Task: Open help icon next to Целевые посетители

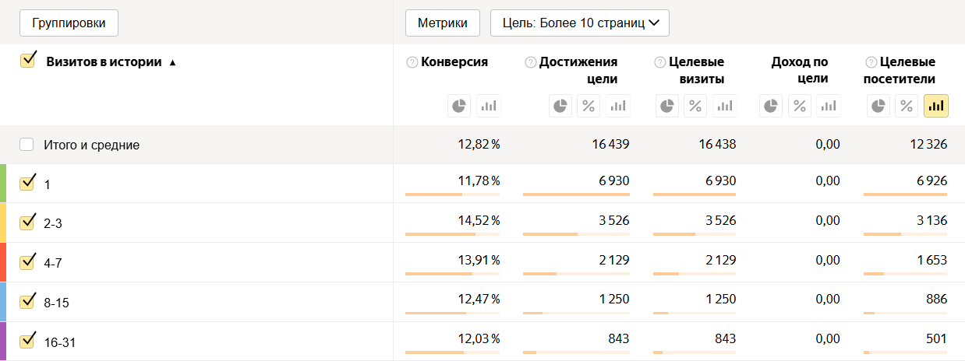Action: [x=871, y=62]
